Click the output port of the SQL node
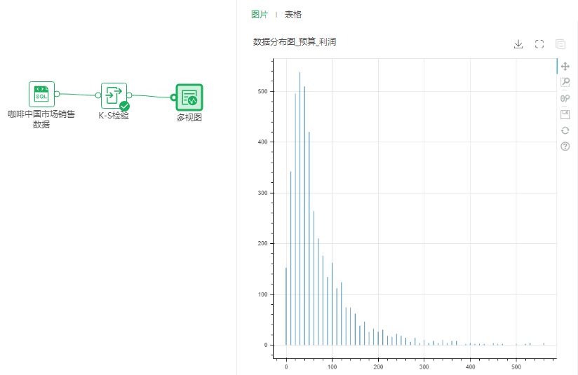The width and height of the screenshot is (578, 375). [x=57, y=94]
